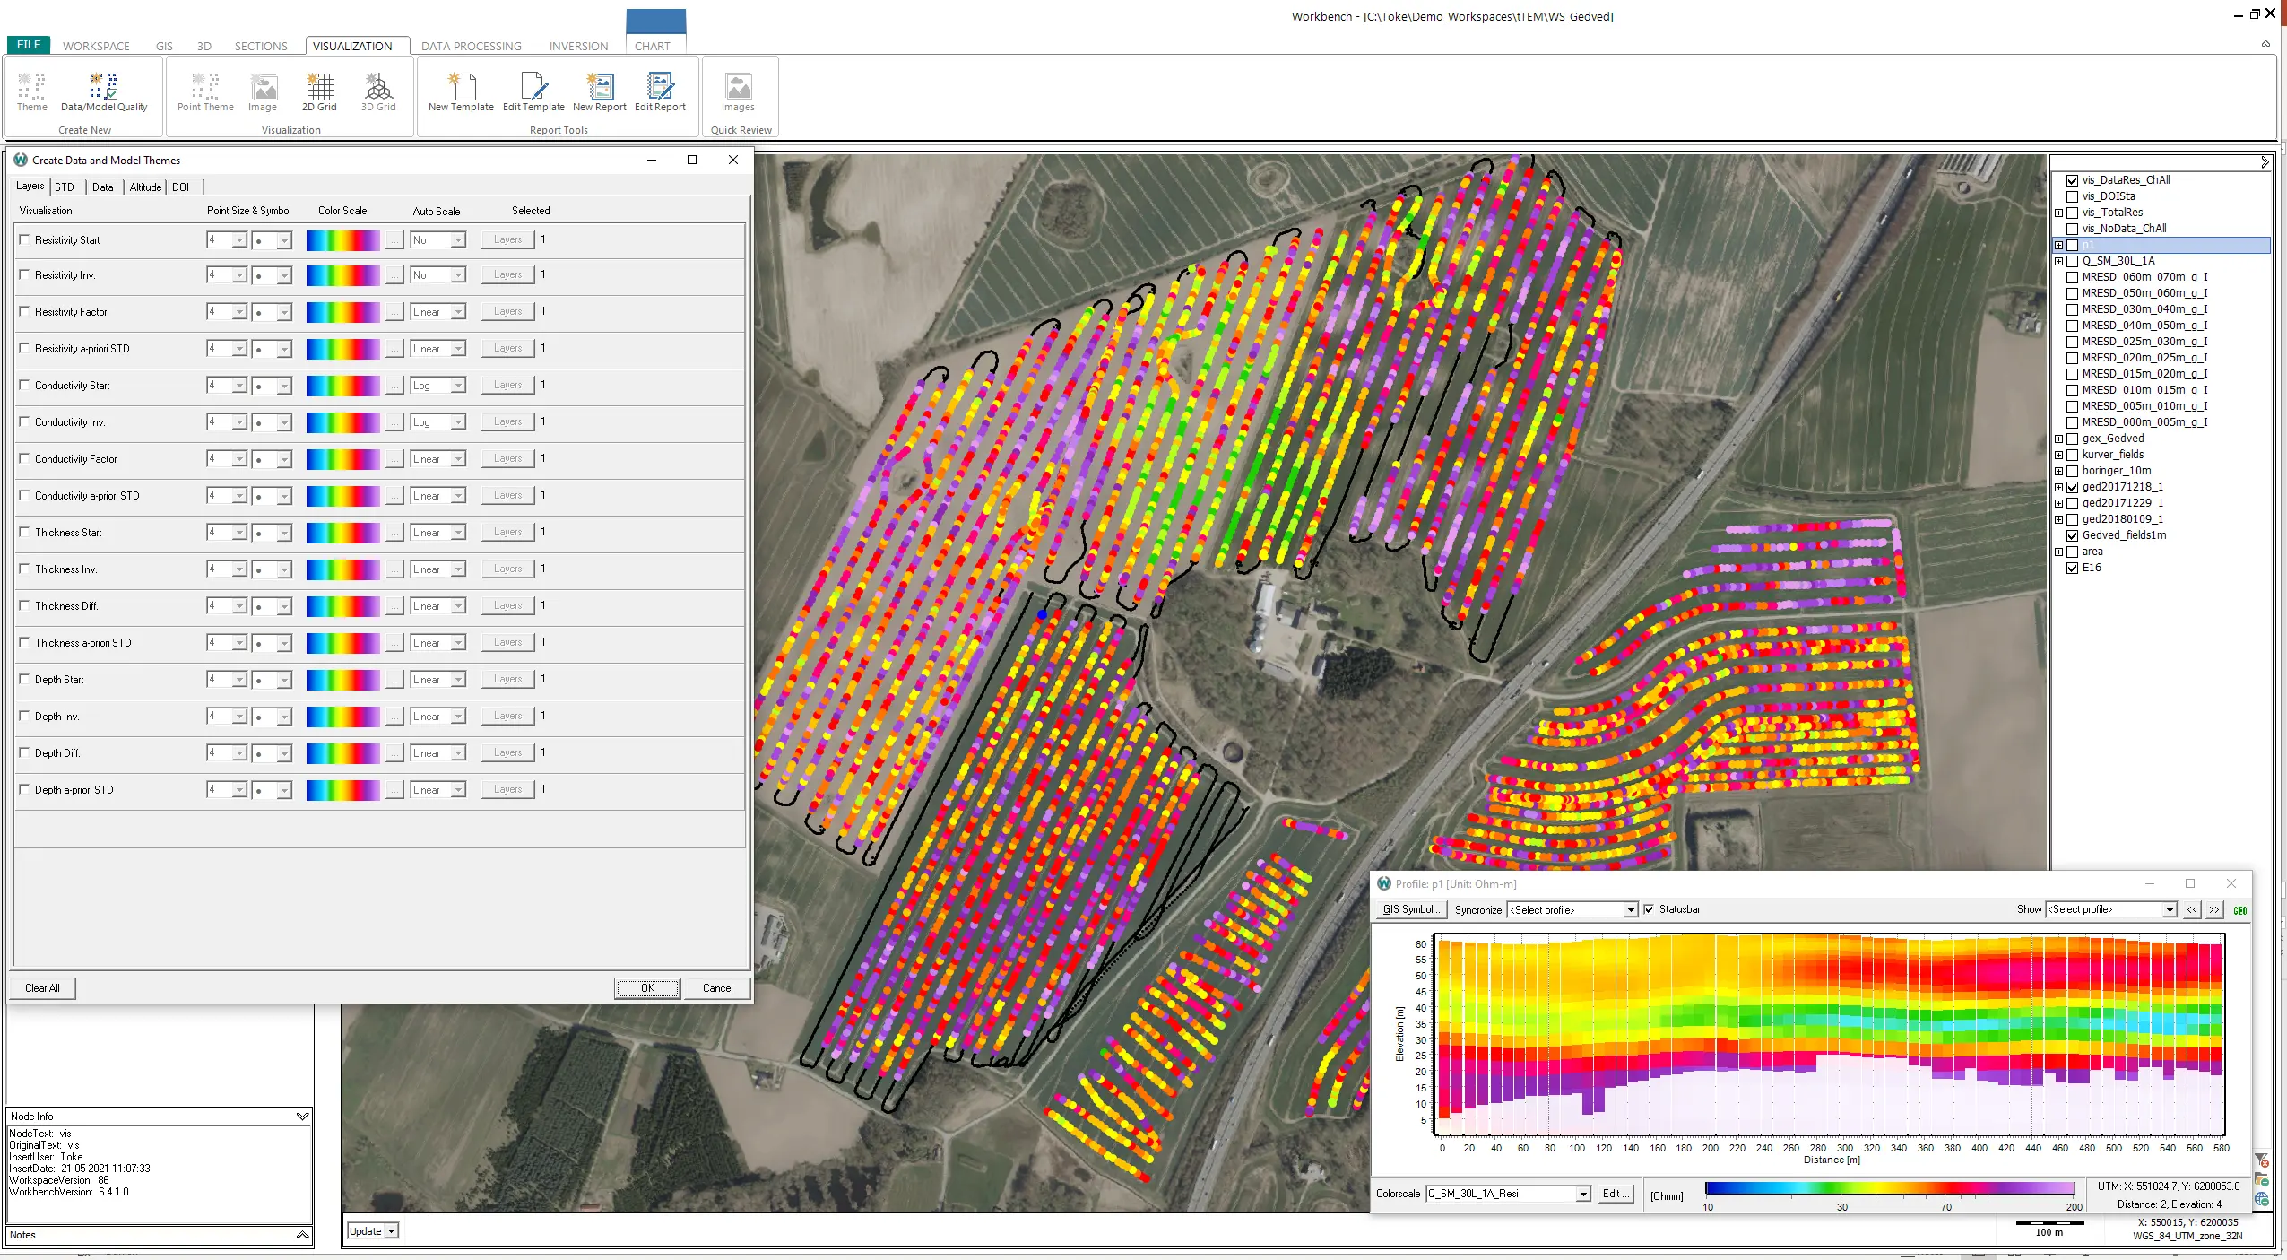Click the Workbench logo in dialog title bar
Viewport: 2287px width, 1260px height.
coord(21,160)
